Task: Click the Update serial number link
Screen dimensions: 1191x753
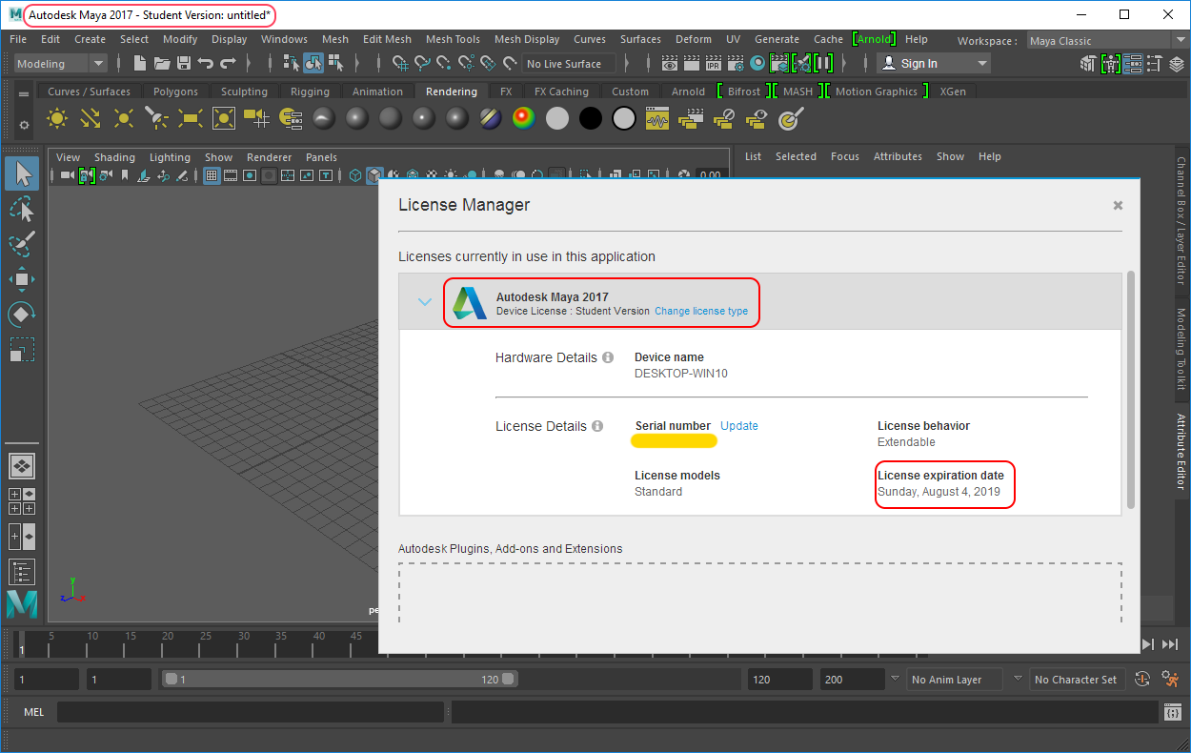Action: coord(739,426)
